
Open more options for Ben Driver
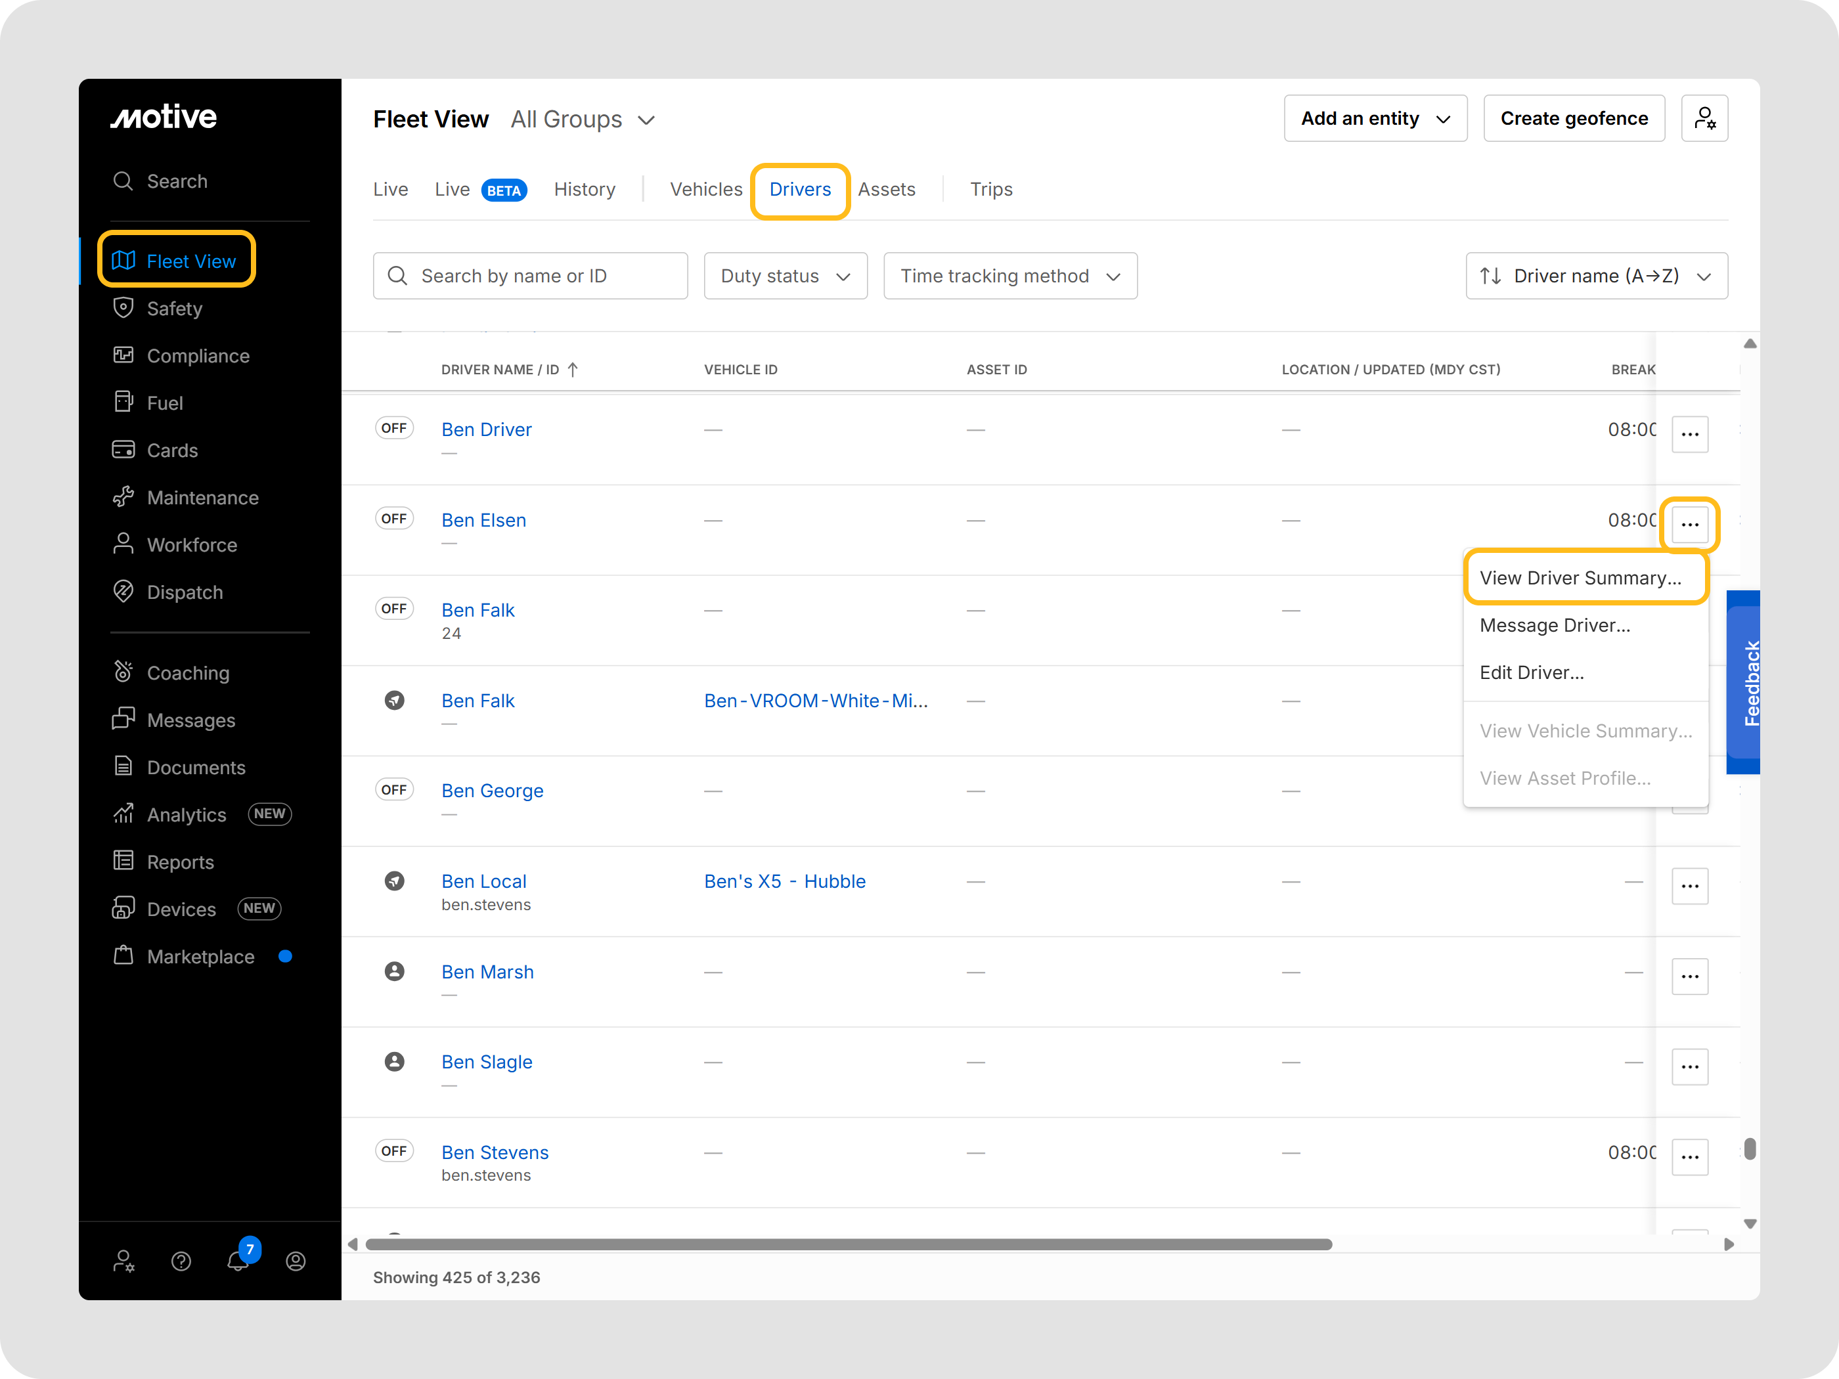(x=1689, y=434)
